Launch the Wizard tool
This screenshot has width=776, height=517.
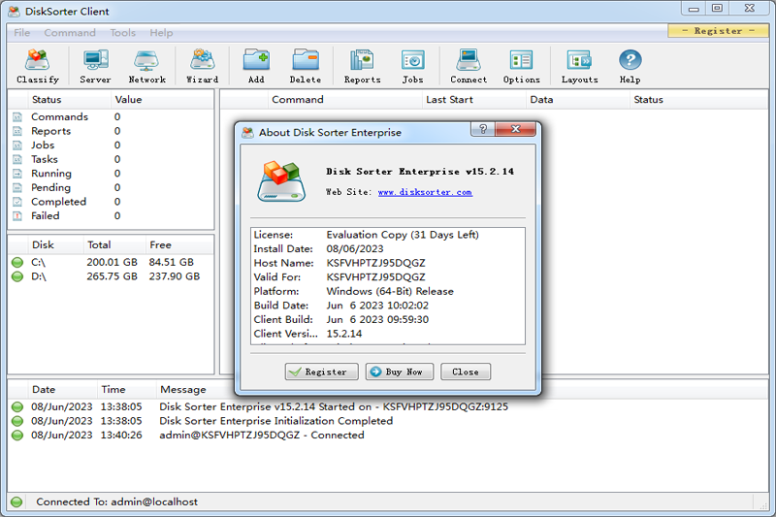202,66
